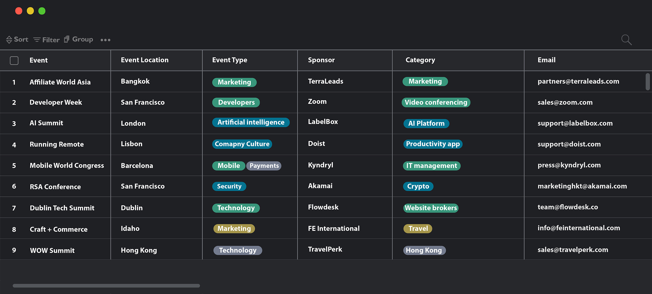Click the Sponsor column header
This screenshot has height=294, width=652.
[x=321, y=60]
